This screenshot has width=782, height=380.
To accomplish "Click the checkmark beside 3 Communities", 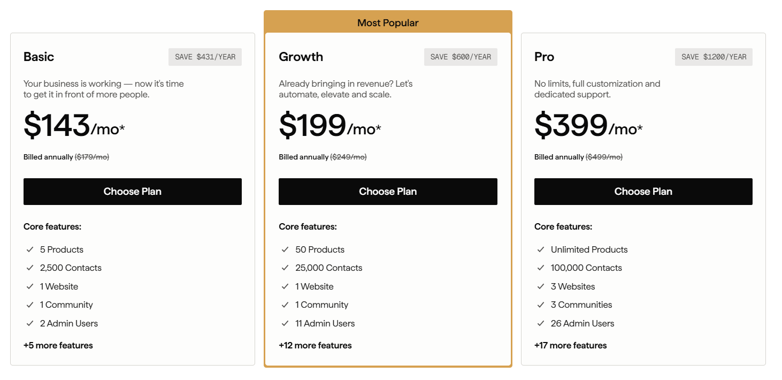I will point(540,305).
